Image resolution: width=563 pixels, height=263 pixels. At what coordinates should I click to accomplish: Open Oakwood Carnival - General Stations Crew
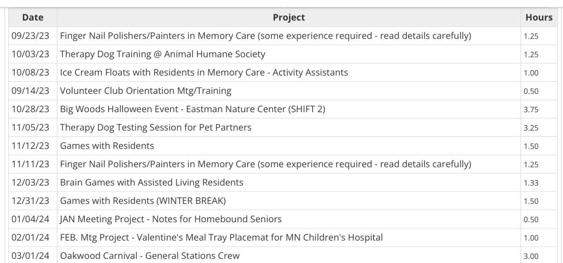point(150,256)
